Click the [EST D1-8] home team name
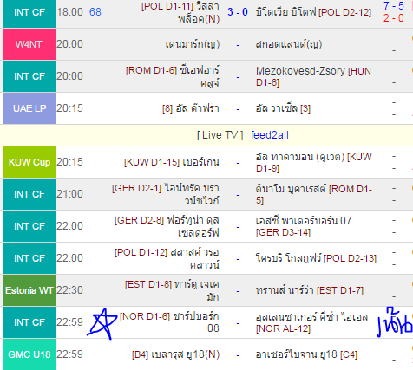The image size is (413, 370). tap(172, 290)
